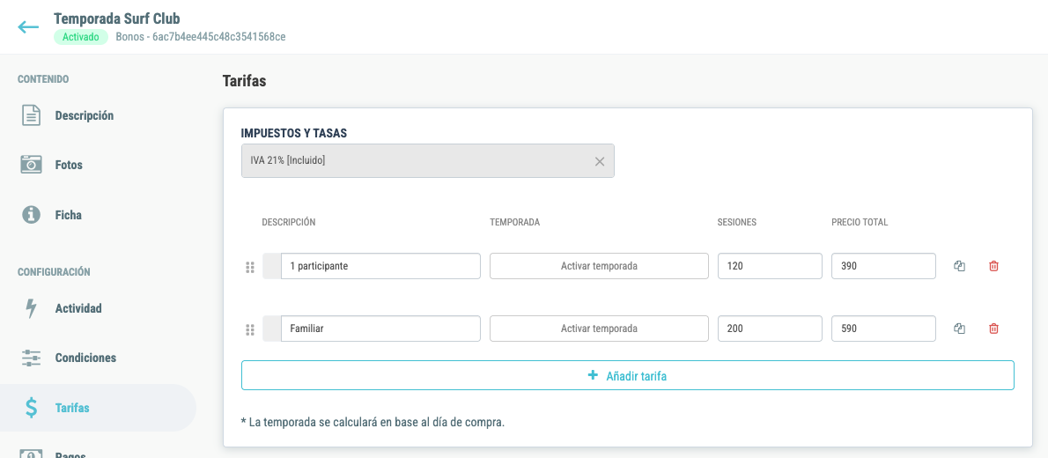Go back using the left arrow icon
The image size is (1048, 458).
tap(28, 26)
